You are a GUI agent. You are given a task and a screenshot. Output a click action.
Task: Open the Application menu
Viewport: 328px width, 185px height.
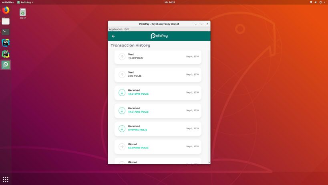115,29
